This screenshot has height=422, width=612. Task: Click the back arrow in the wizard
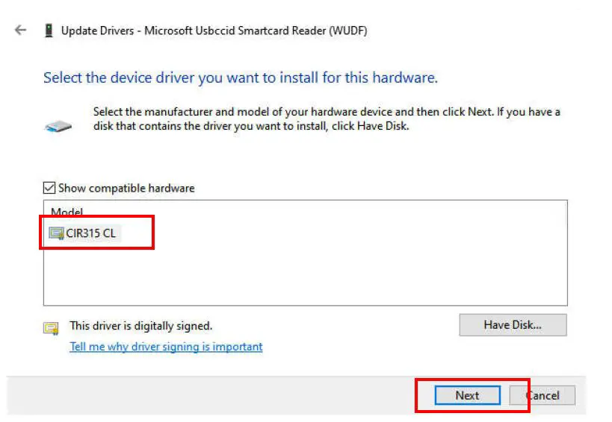20,31
